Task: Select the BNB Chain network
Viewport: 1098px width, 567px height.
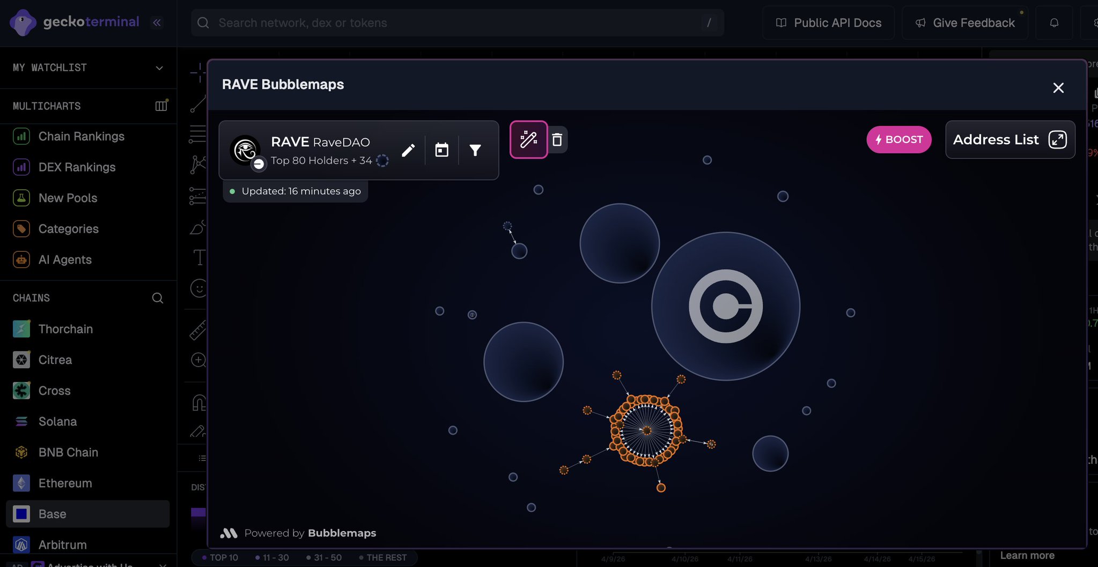Action: pyautogui.click(x=89, y=452)
